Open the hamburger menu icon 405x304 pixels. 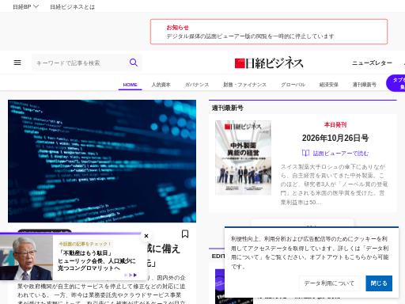point(17,63)
